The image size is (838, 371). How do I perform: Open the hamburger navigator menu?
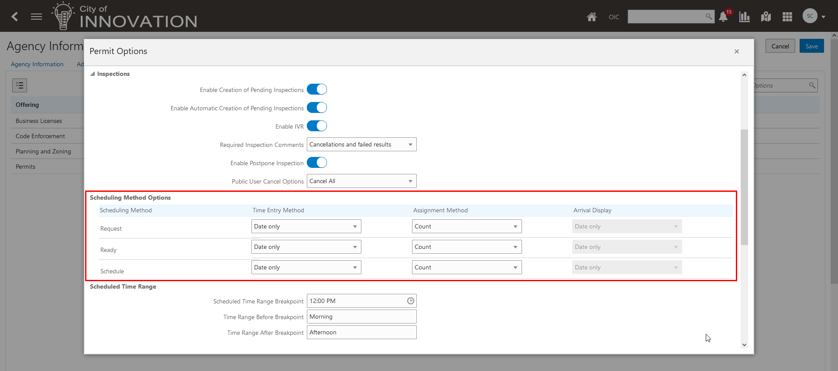click(x=37, y=17)
